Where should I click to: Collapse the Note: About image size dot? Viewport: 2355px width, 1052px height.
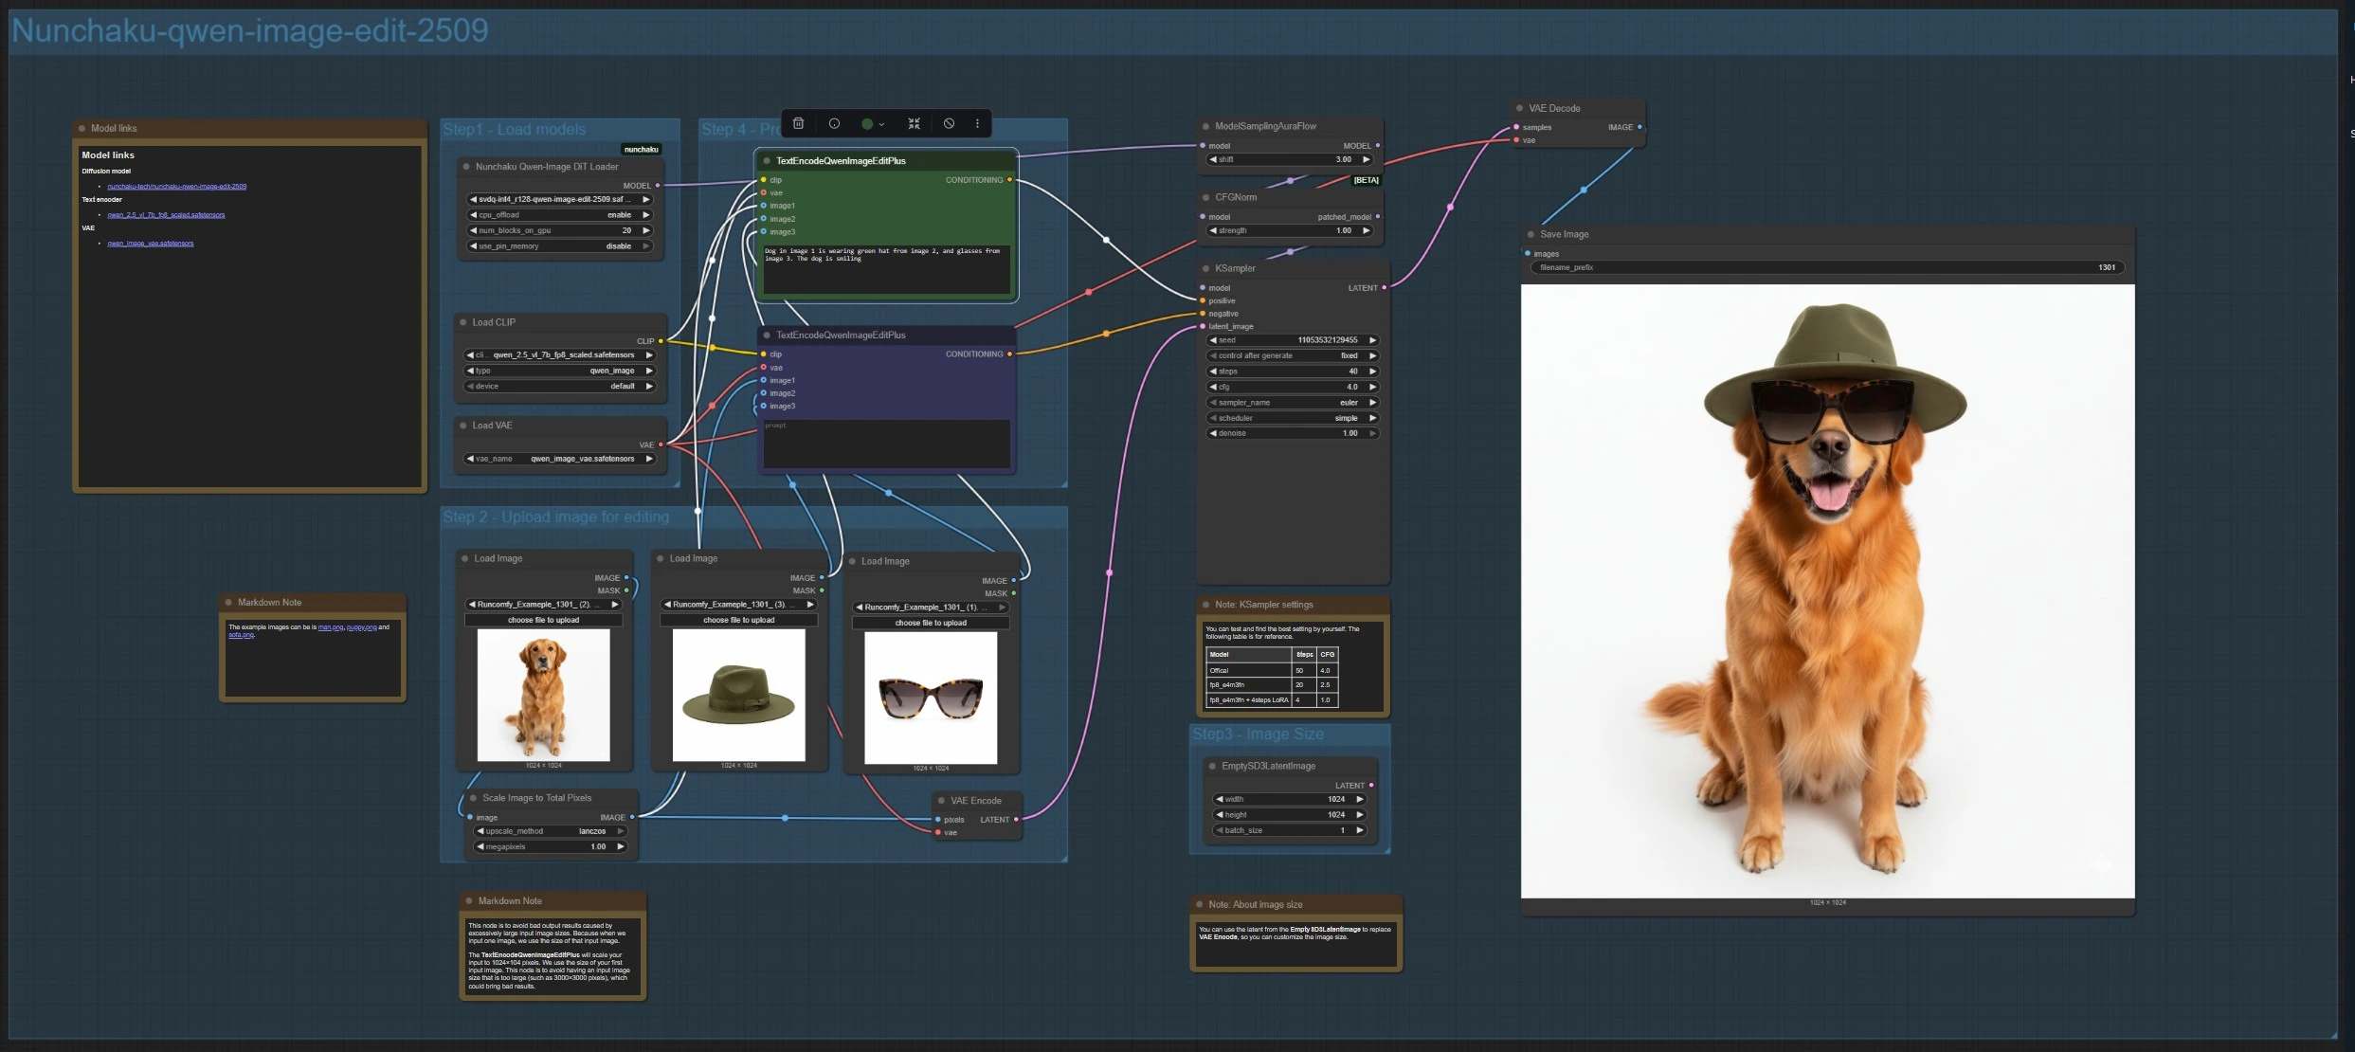point(1199,904)
